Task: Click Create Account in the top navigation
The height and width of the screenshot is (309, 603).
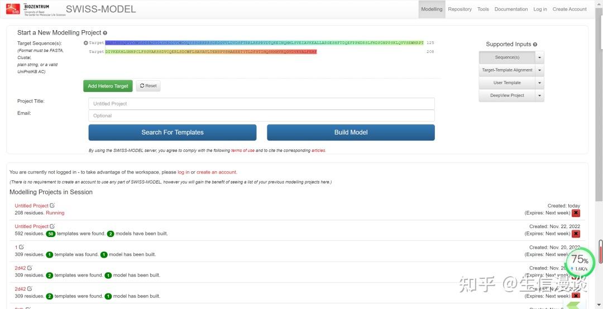Action: [569, 9]
